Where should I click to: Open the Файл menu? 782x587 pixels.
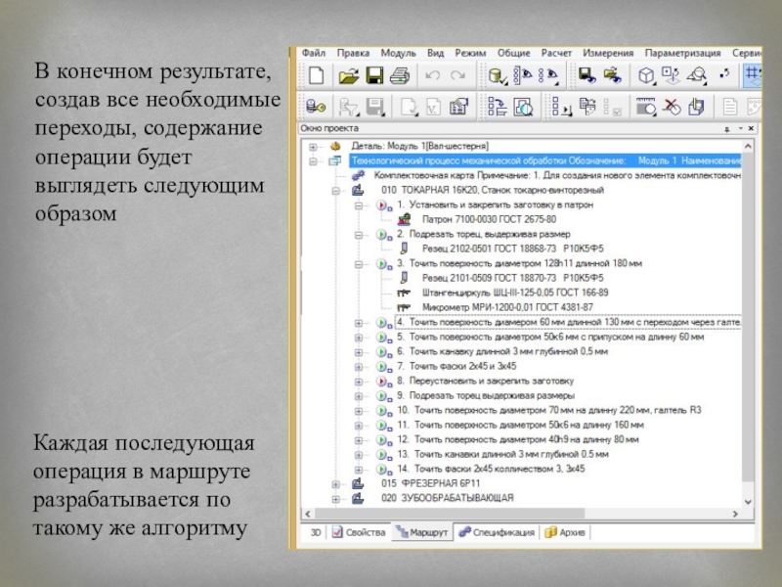pyautogui.click(x=313, y=54)
